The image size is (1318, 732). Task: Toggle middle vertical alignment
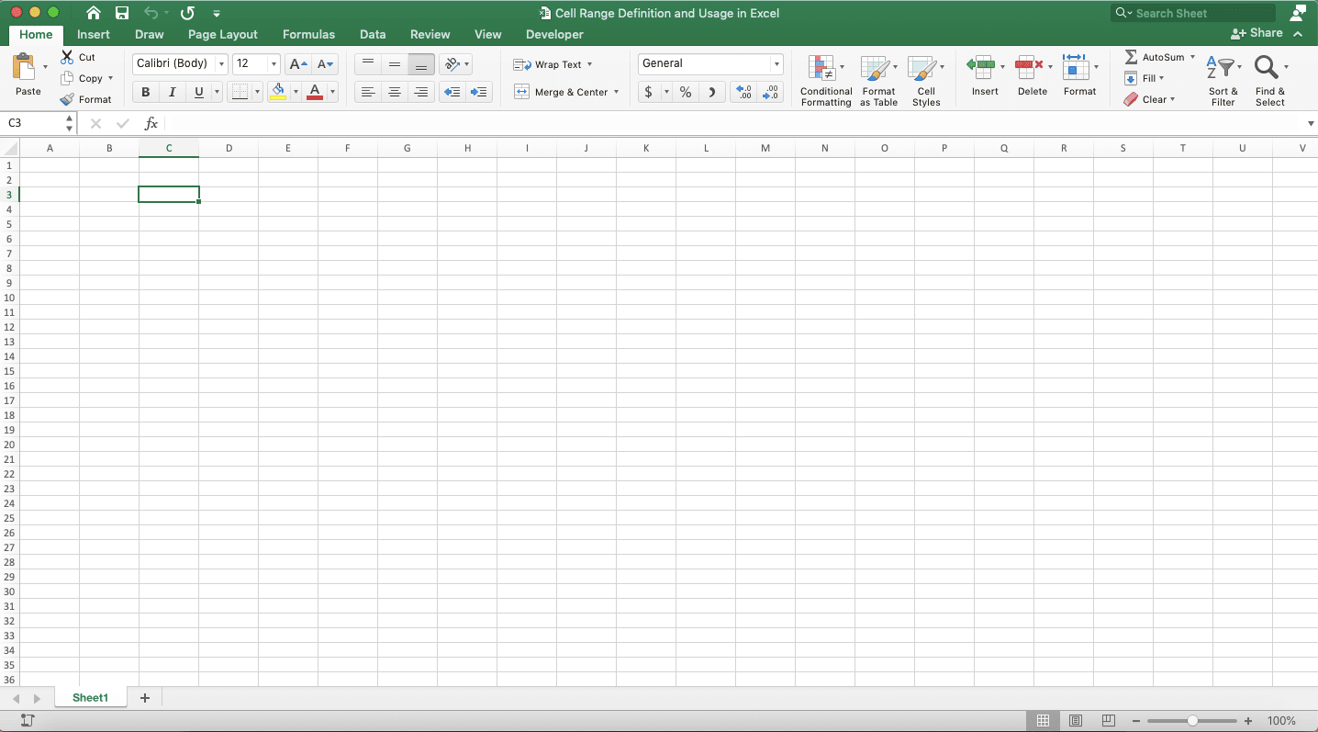[x=395, y=64]
